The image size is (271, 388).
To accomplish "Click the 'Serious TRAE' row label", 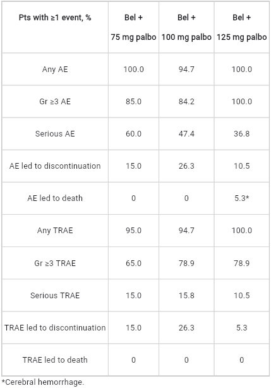I will (55, 296).
